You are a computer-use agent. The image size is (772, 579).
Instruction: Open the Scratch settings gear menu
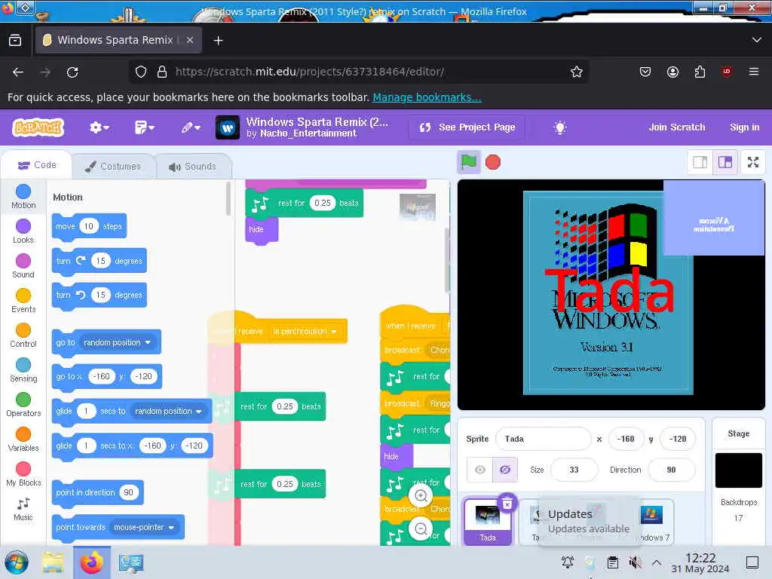click(x=99, y=127)
